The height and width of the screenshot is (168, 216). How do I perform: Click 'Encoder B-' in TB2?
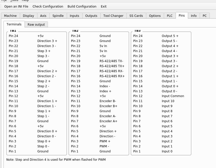(108, 101)
